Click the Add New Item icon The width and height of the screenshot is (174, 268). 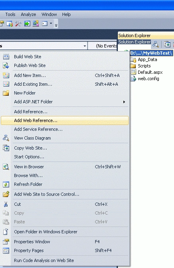pyautogui.click(x=6, y=75)
